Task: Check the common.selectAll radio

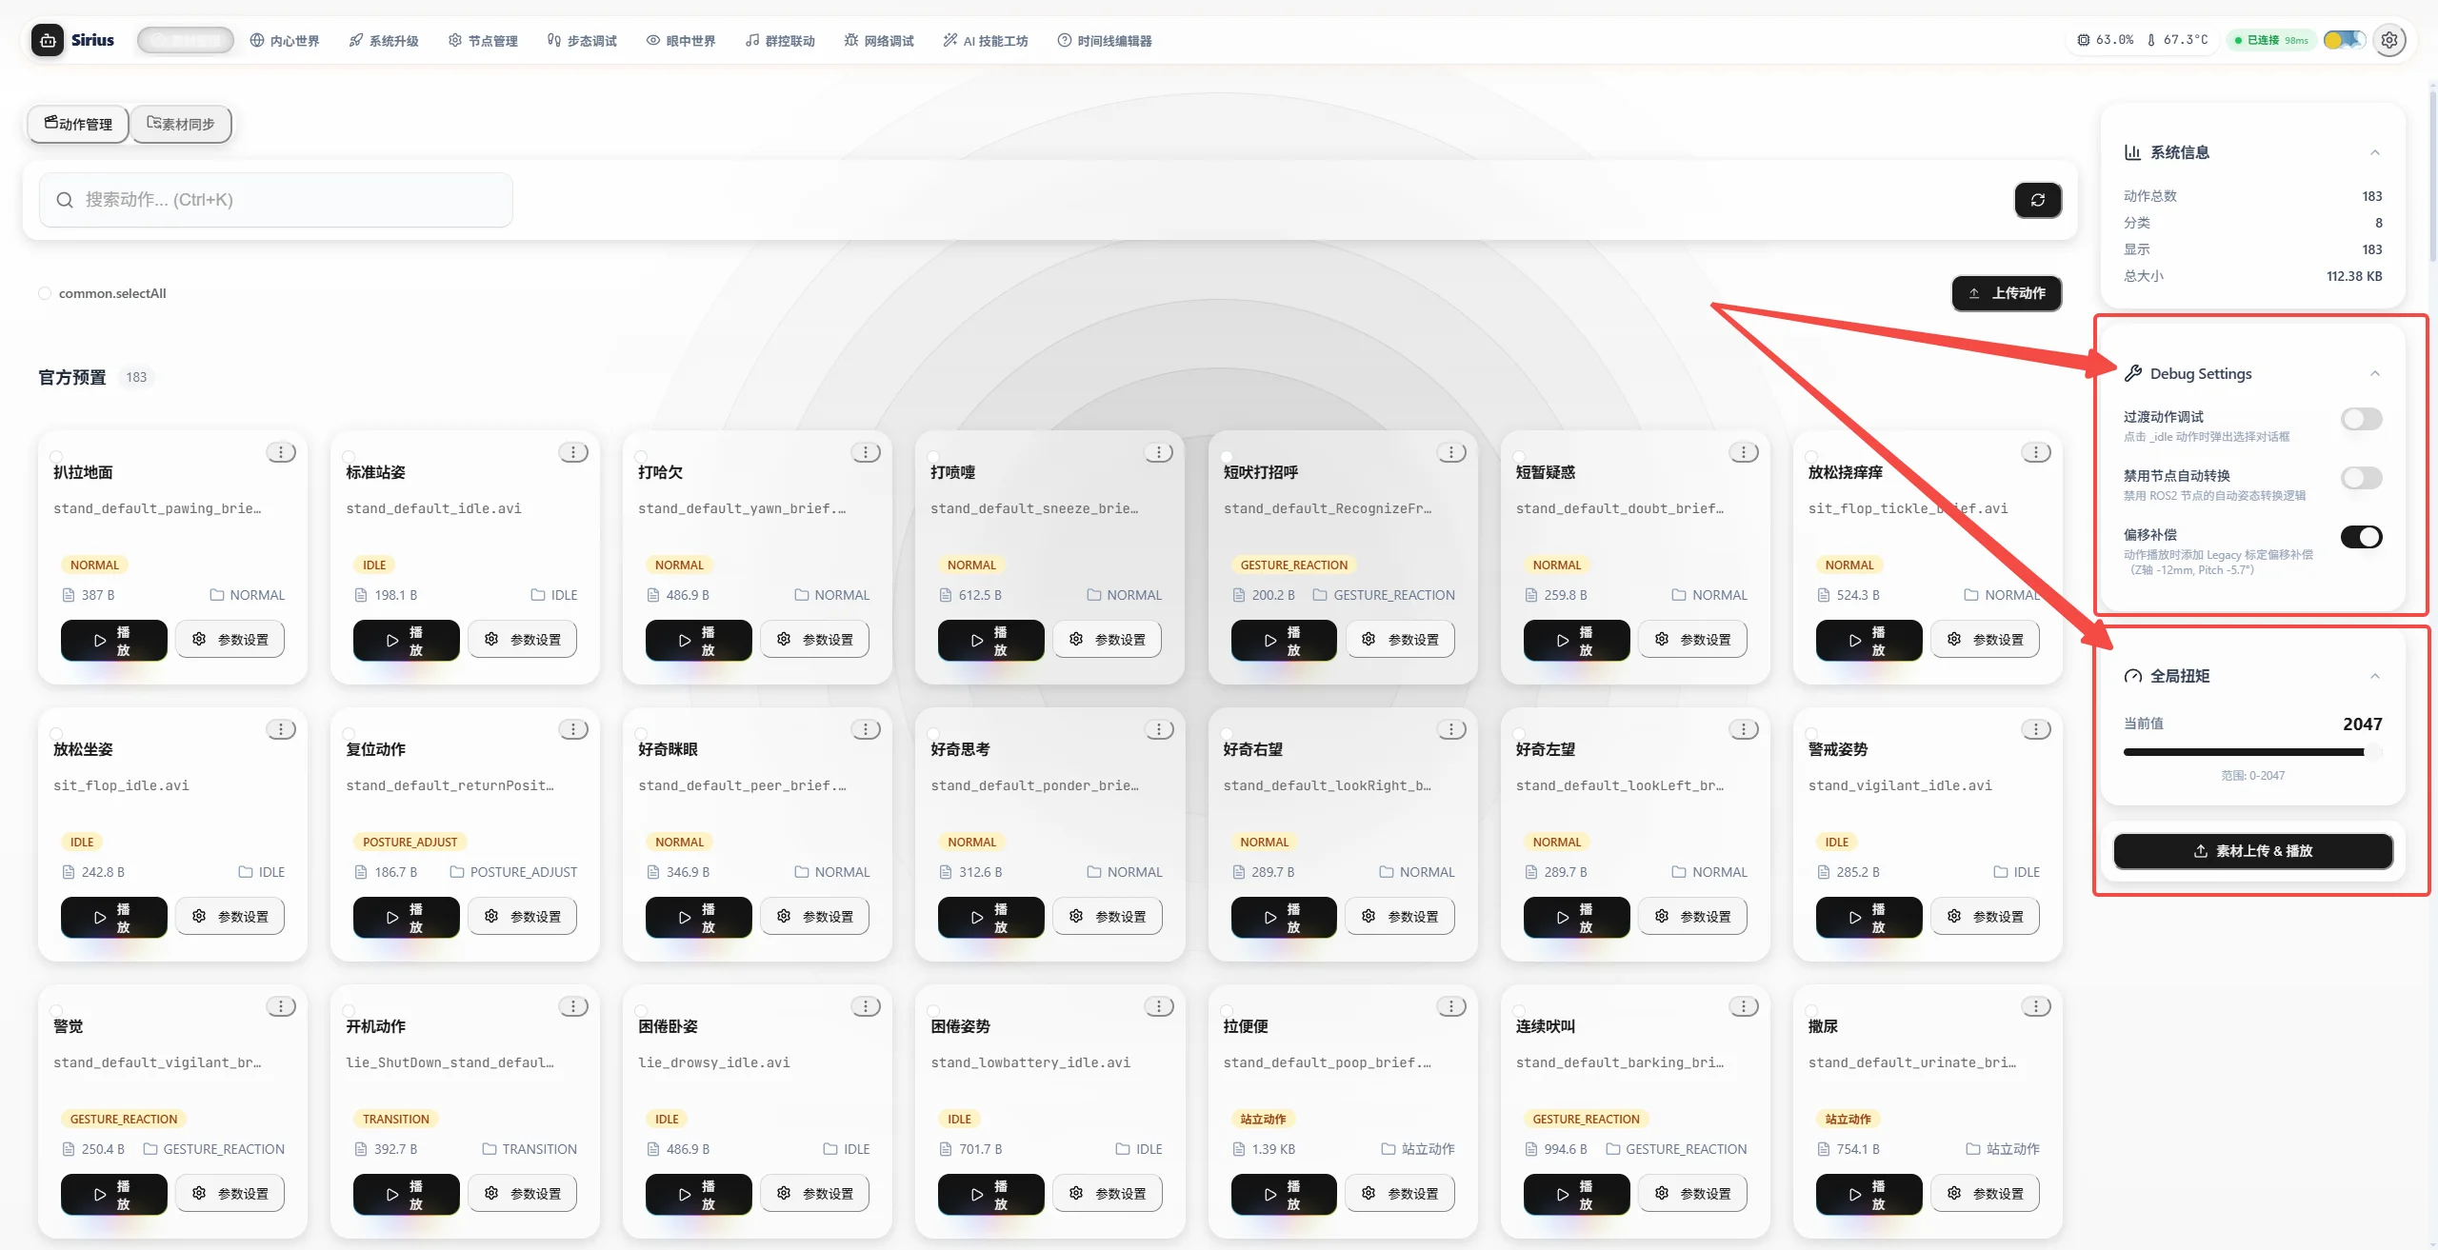Action: (45, 293)
